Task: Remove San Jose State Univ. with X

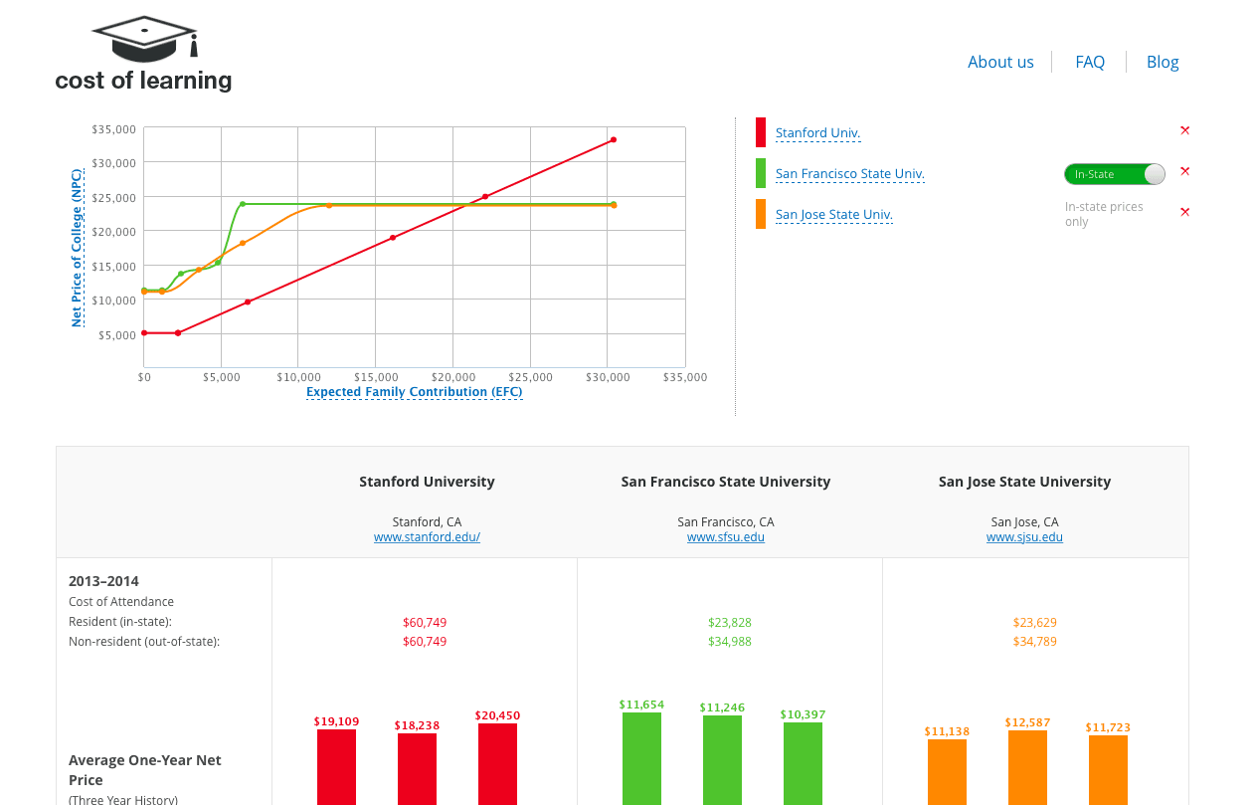Action: pos(1184,212)
